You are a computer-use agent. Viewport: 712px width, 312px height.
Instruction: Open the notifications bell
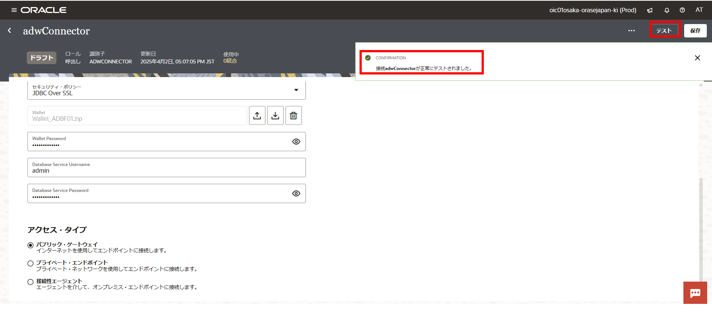tap(667, 10)
